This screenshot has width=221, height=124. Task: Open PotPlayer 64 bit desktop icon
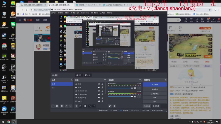[4, 100]
